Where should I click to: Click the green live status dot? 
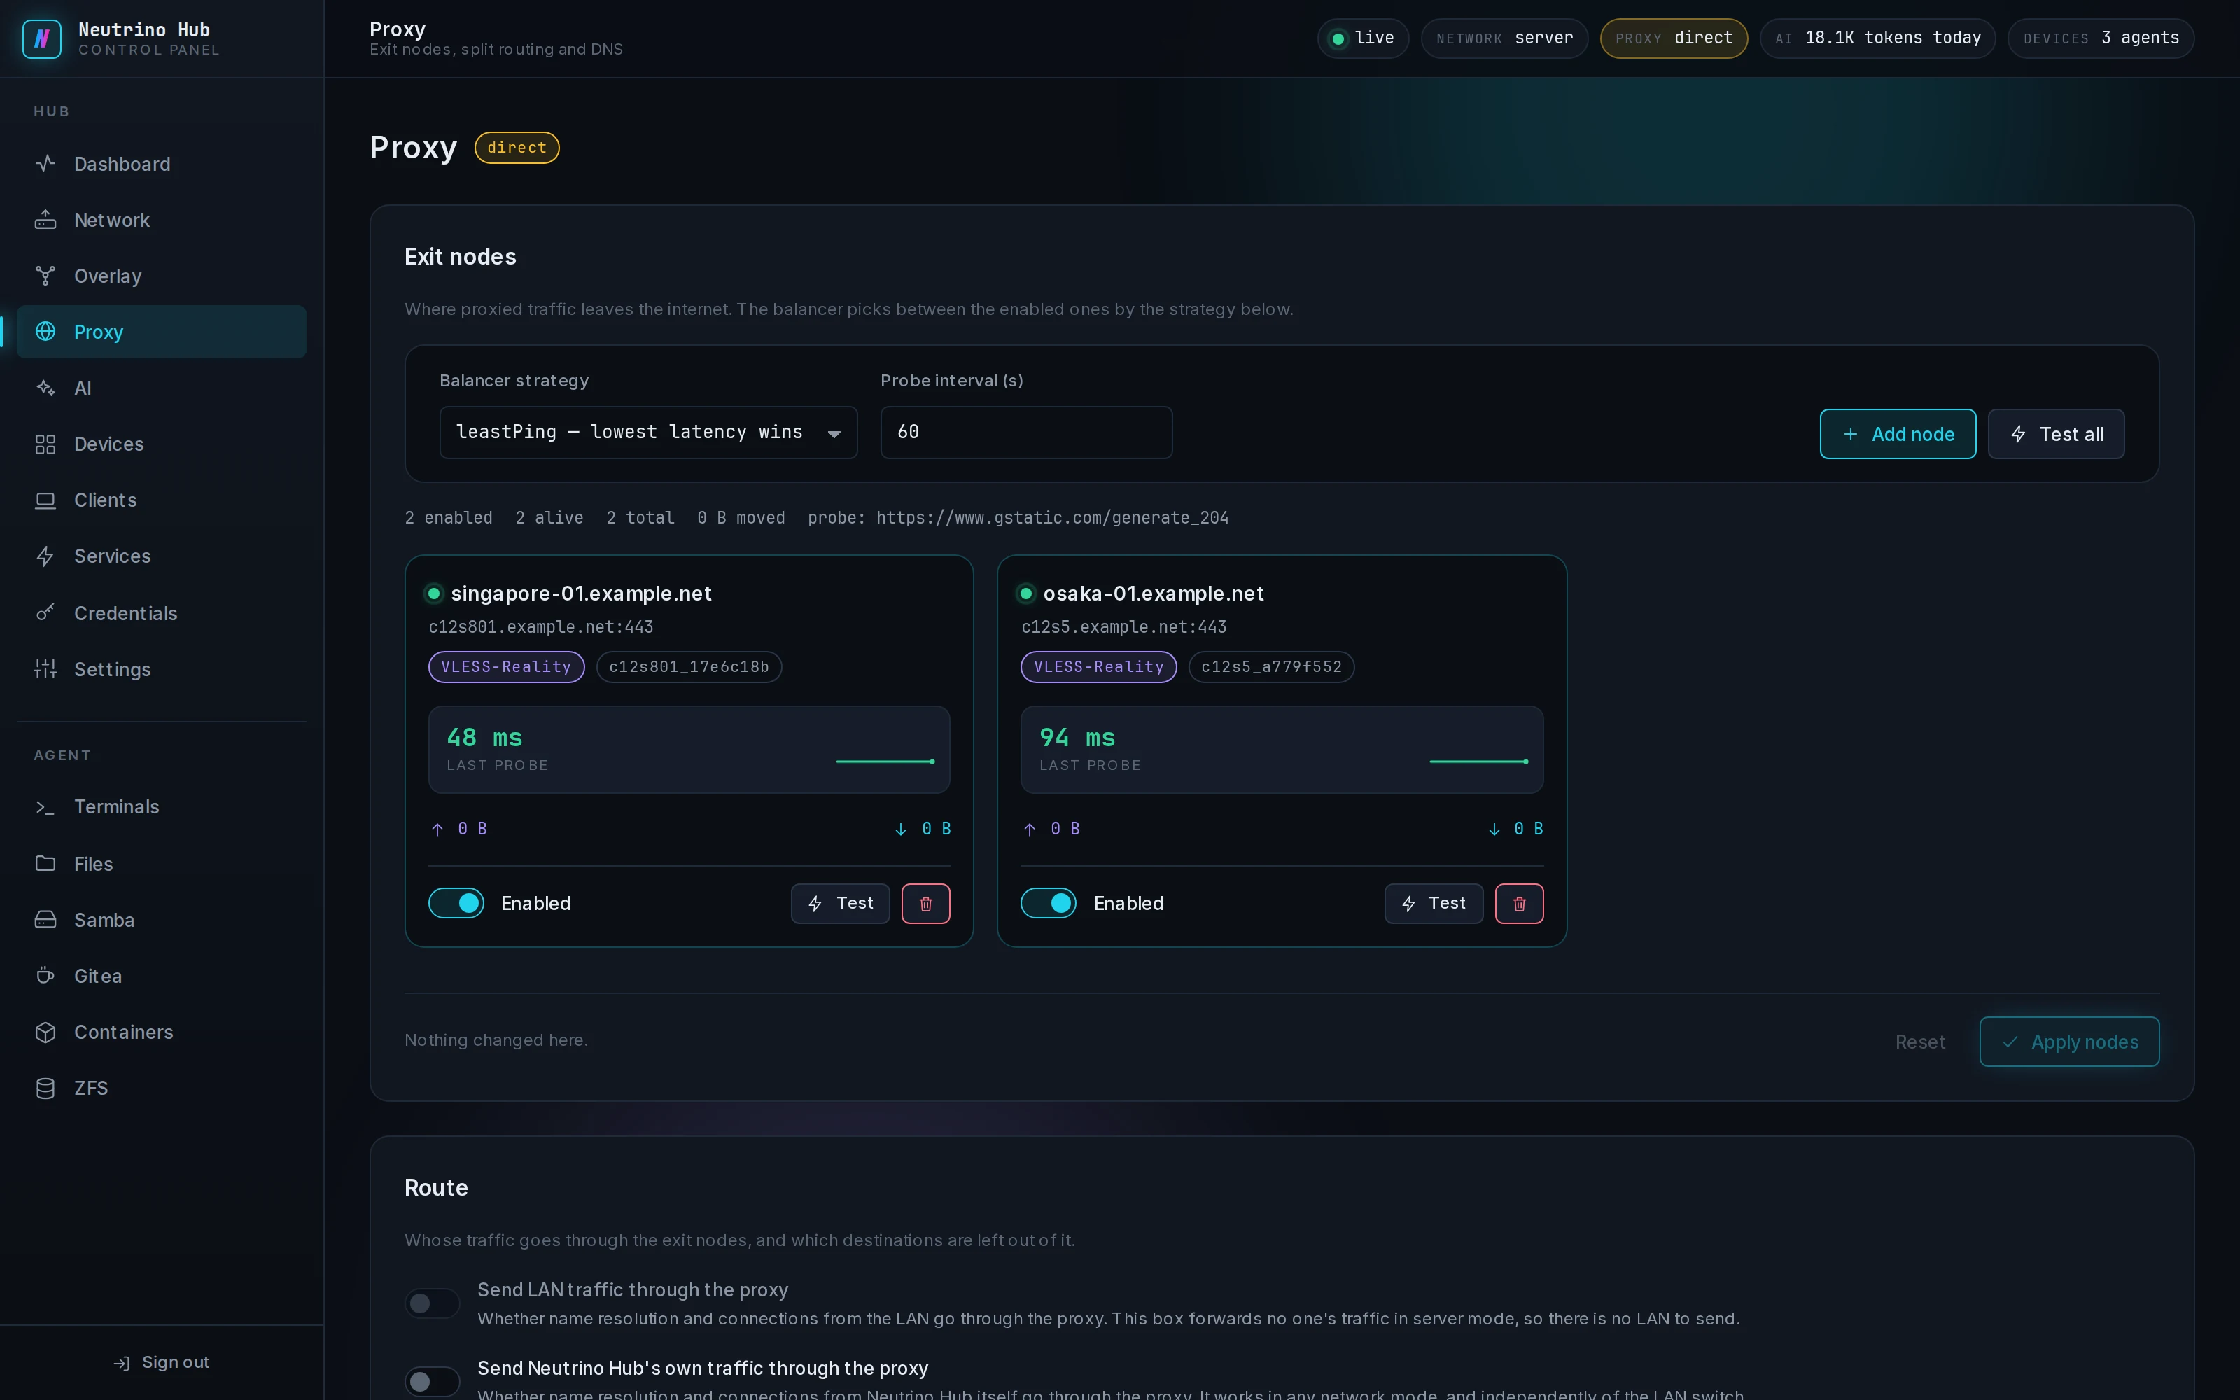pyautogui.click(x=1338, y=39)
